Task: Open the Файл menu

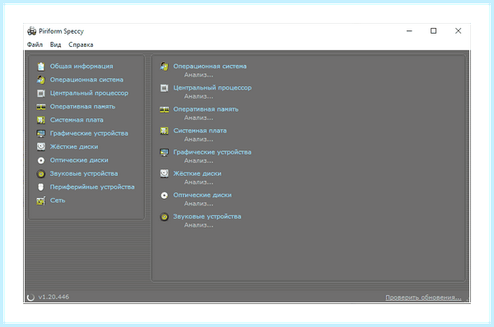Action: coord(35,44)
